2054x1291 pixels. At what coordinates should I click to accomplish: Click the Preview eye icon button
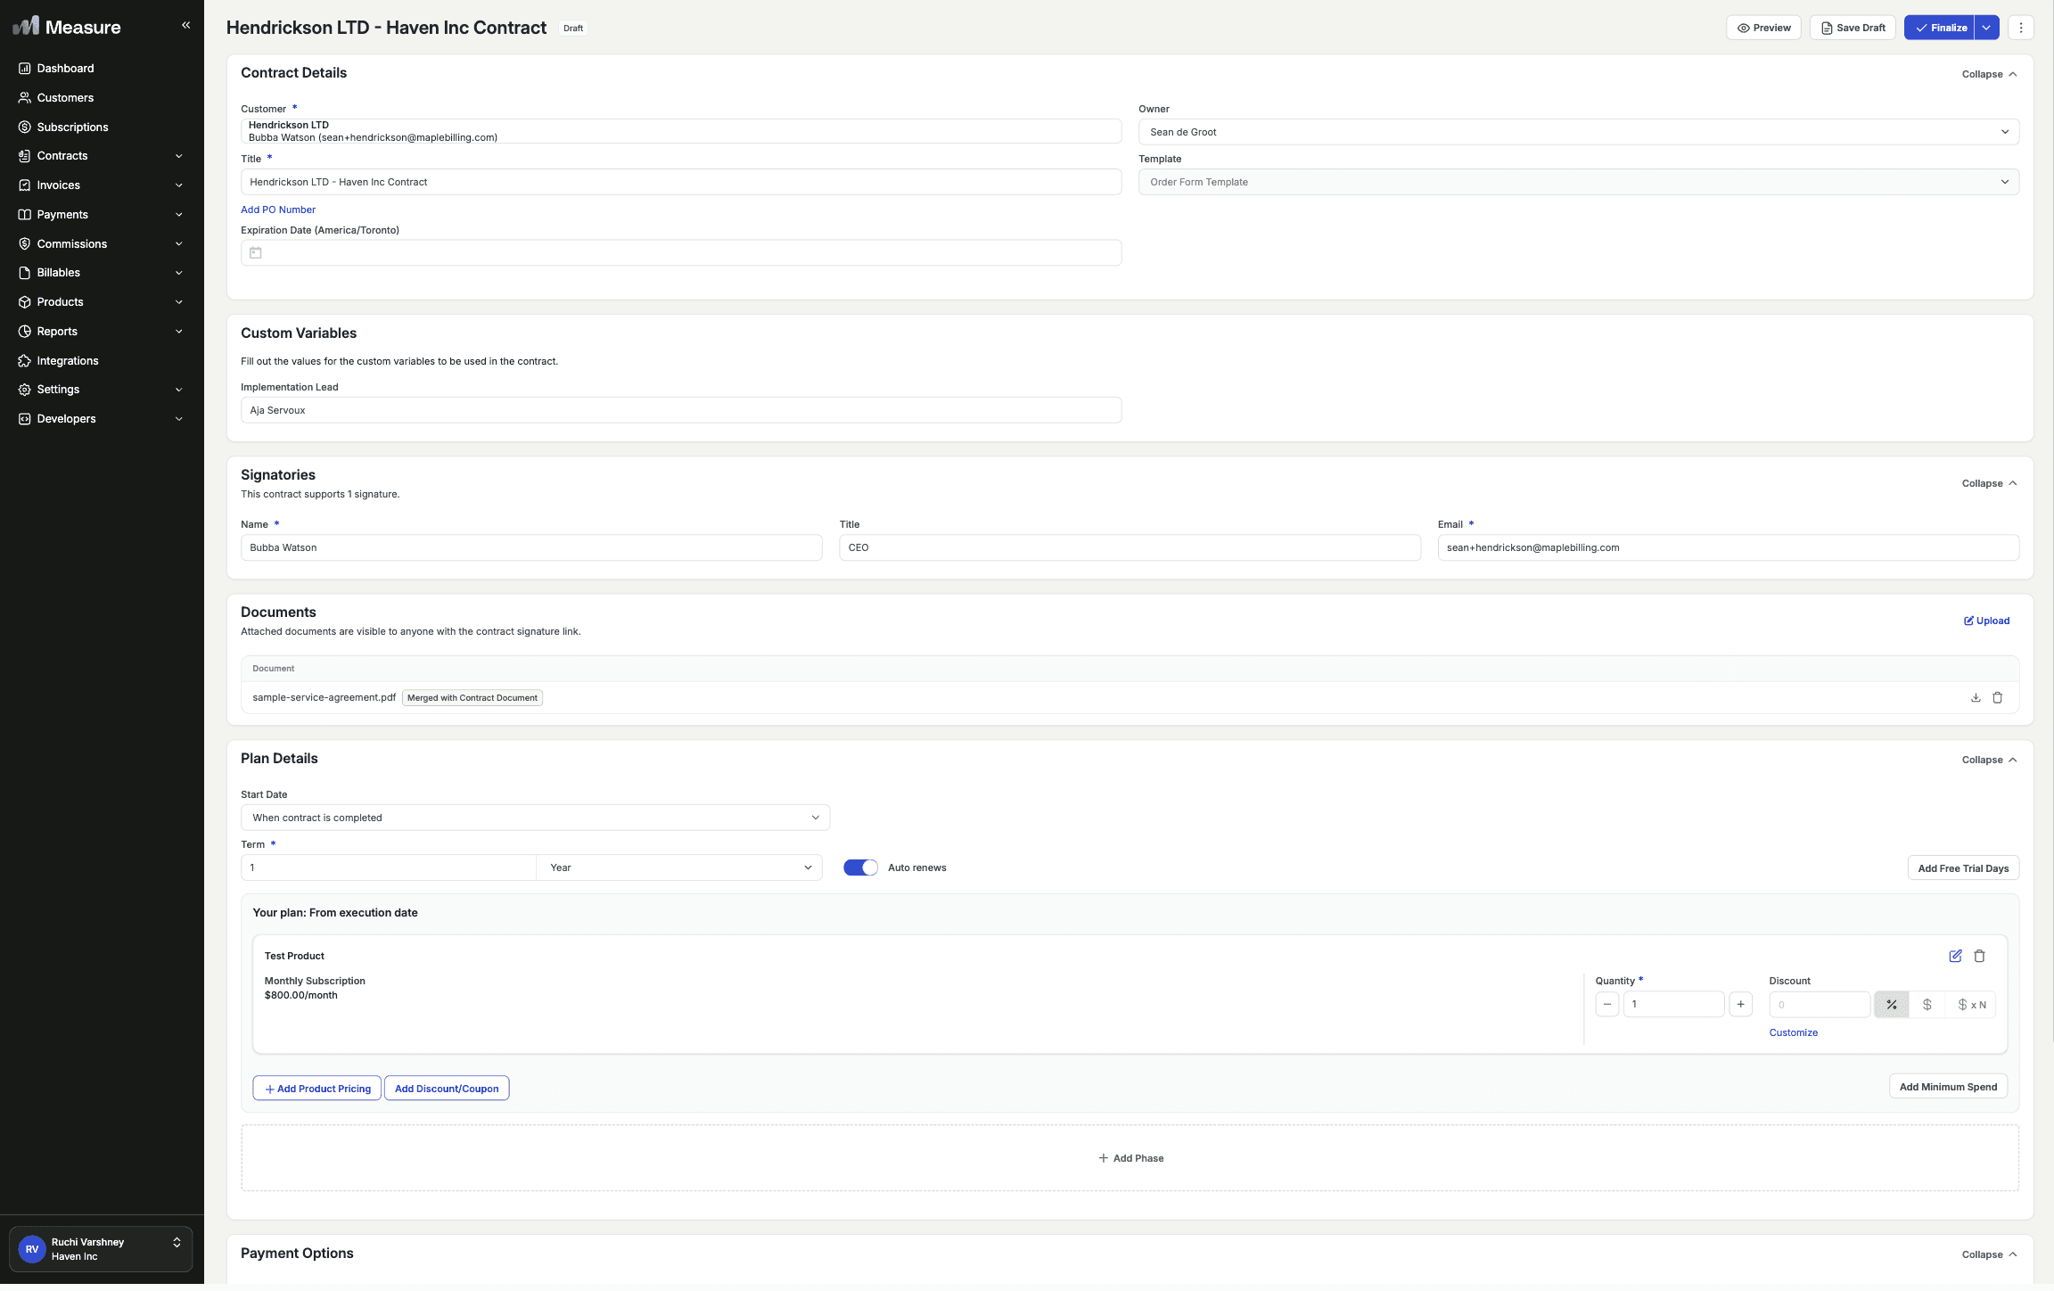pos(1763,28)
